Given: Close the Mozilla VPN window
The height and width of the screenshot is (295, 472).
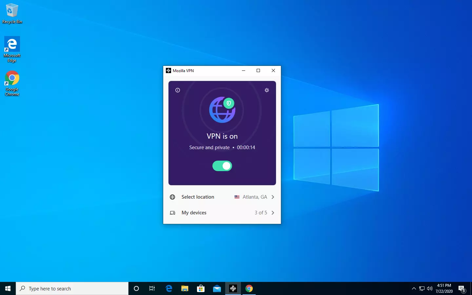Looking at the screenshot, I should click(273, 70).
